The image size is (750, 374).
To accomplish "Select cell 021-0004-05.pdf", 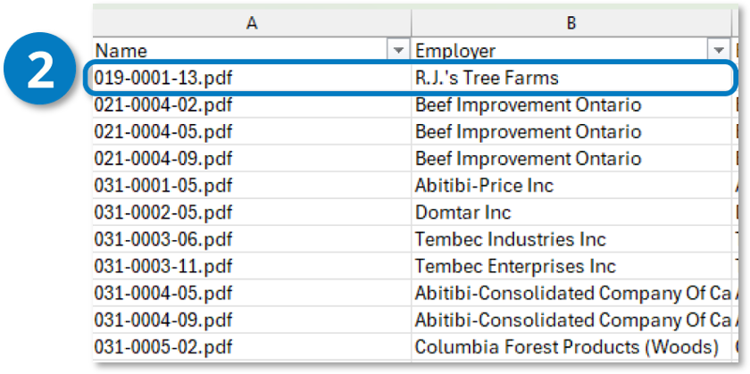I will click(252, 131).
